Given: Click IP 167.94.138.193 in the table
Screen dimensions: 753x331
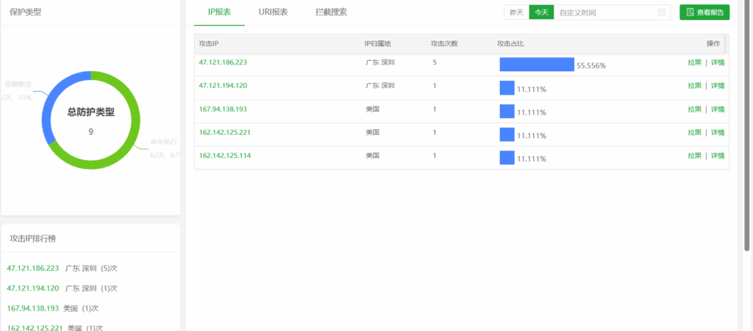Looking at the screenshot, I should 223,109.
